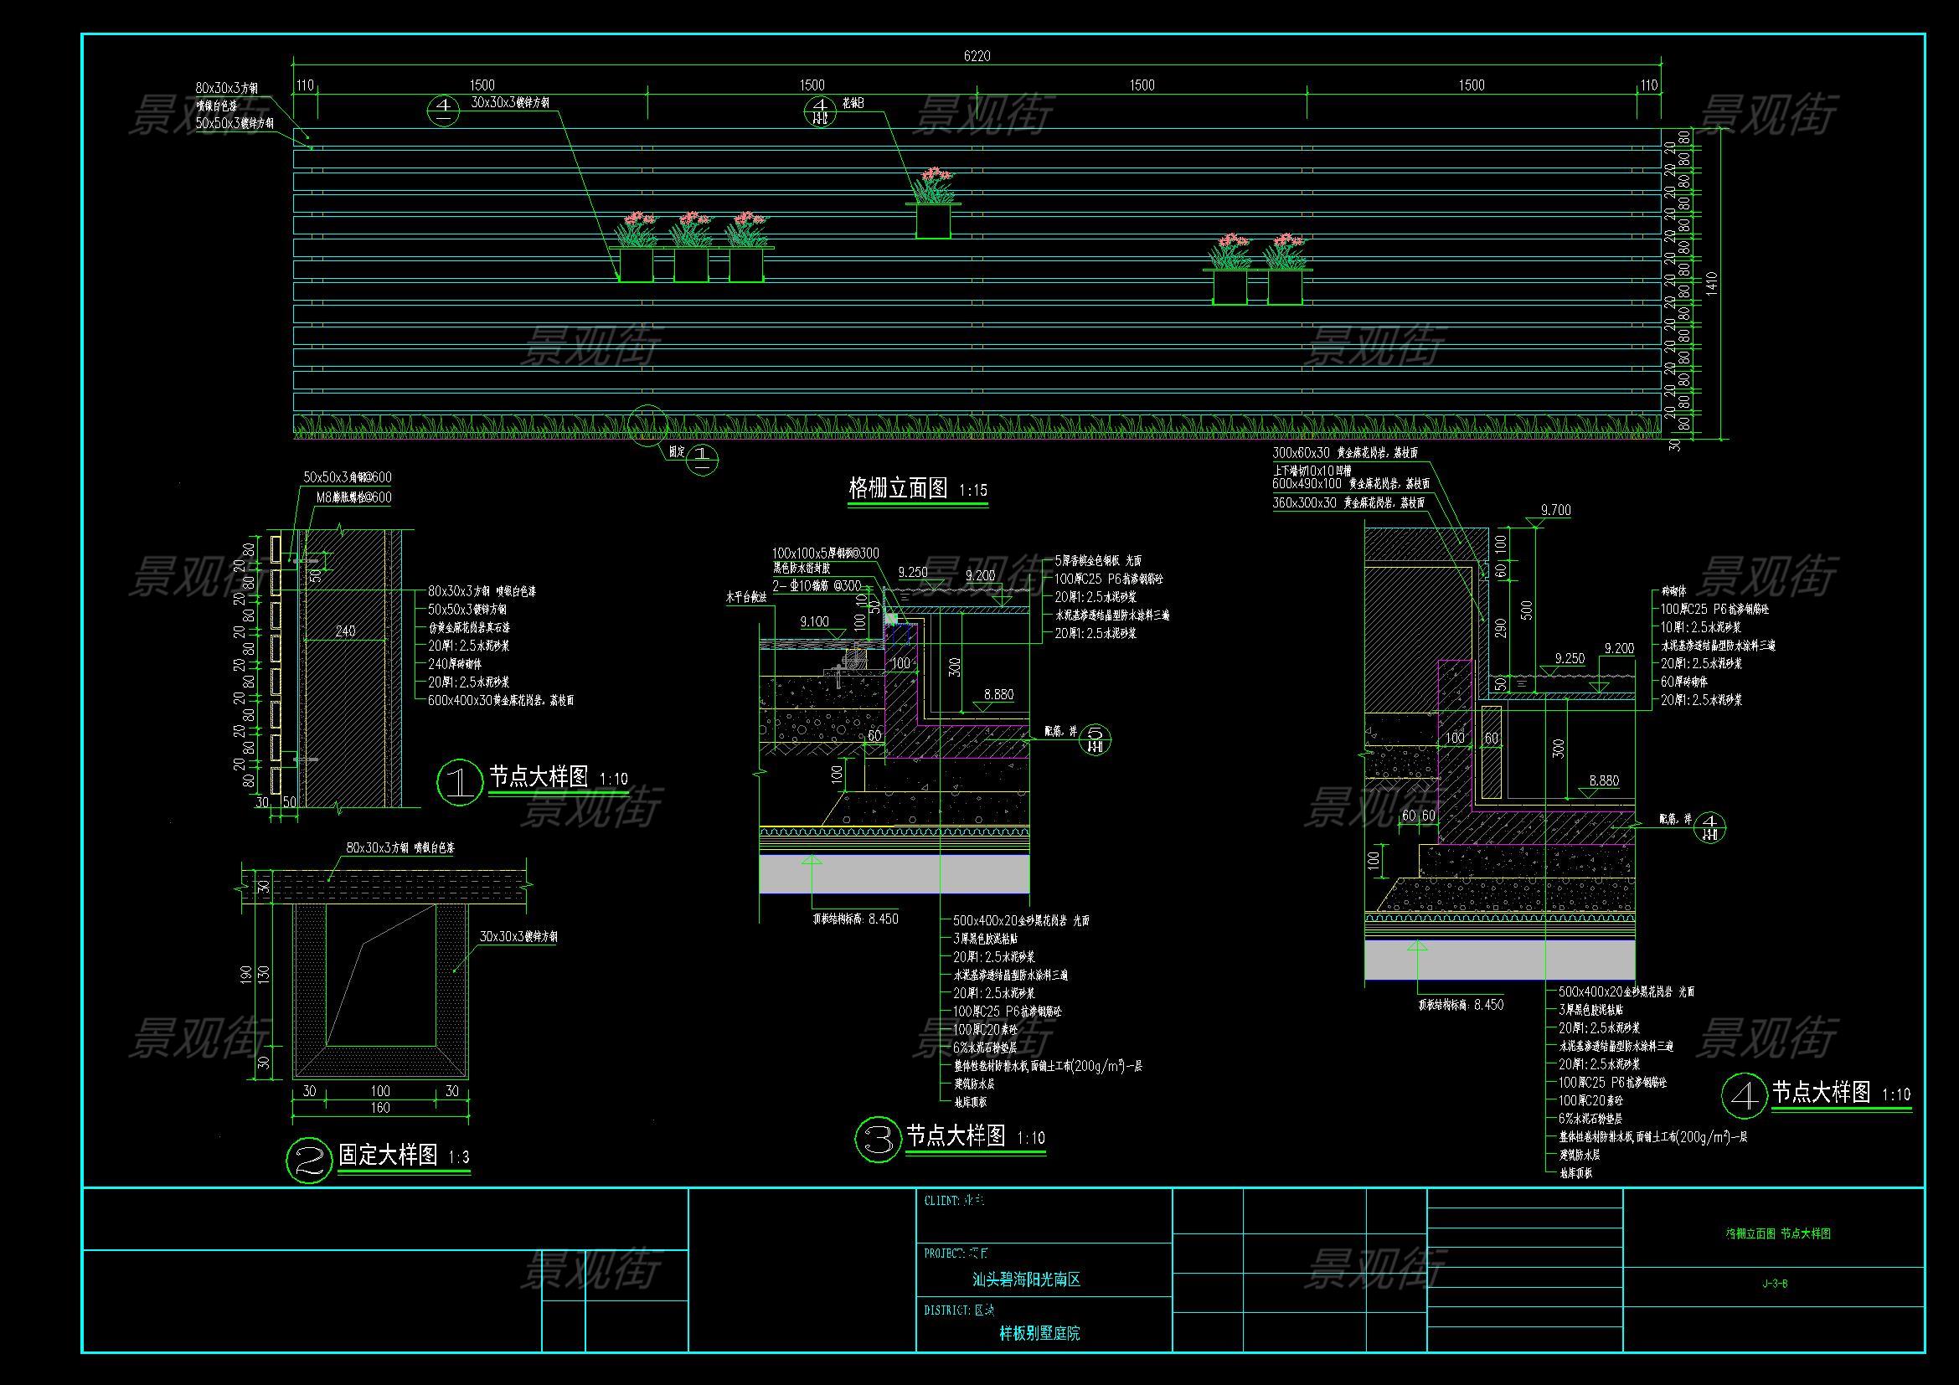This screenshot has width=1959, height=1385.
Task: Click the 顶板结构标高: 8.450 label under detail 3
Action: 856,919
